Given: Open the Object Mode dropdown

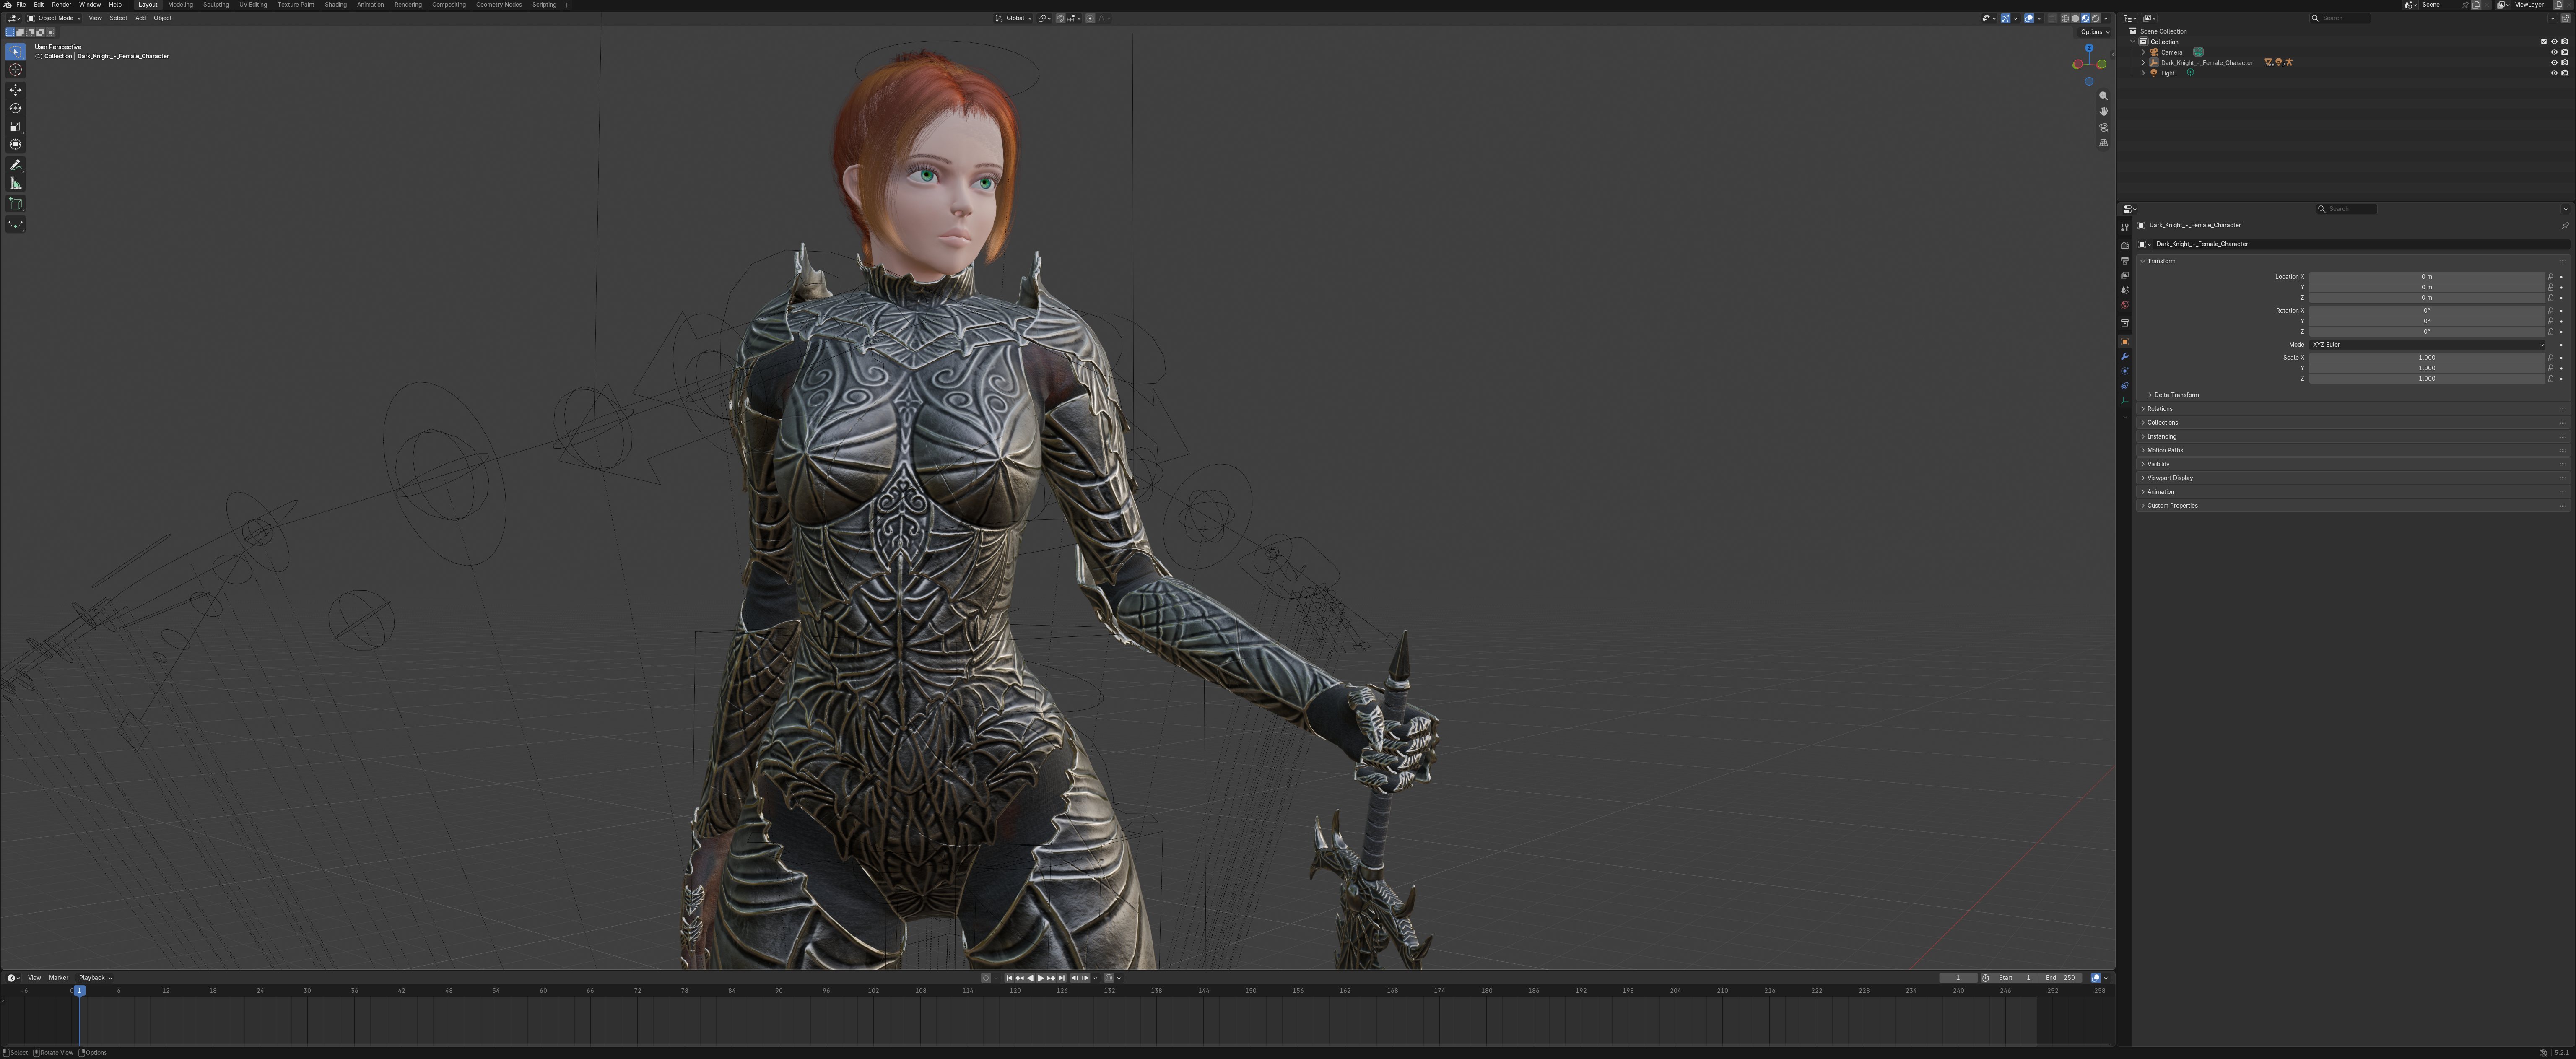Looking at the screenshot, I should (x=54, y=18).
